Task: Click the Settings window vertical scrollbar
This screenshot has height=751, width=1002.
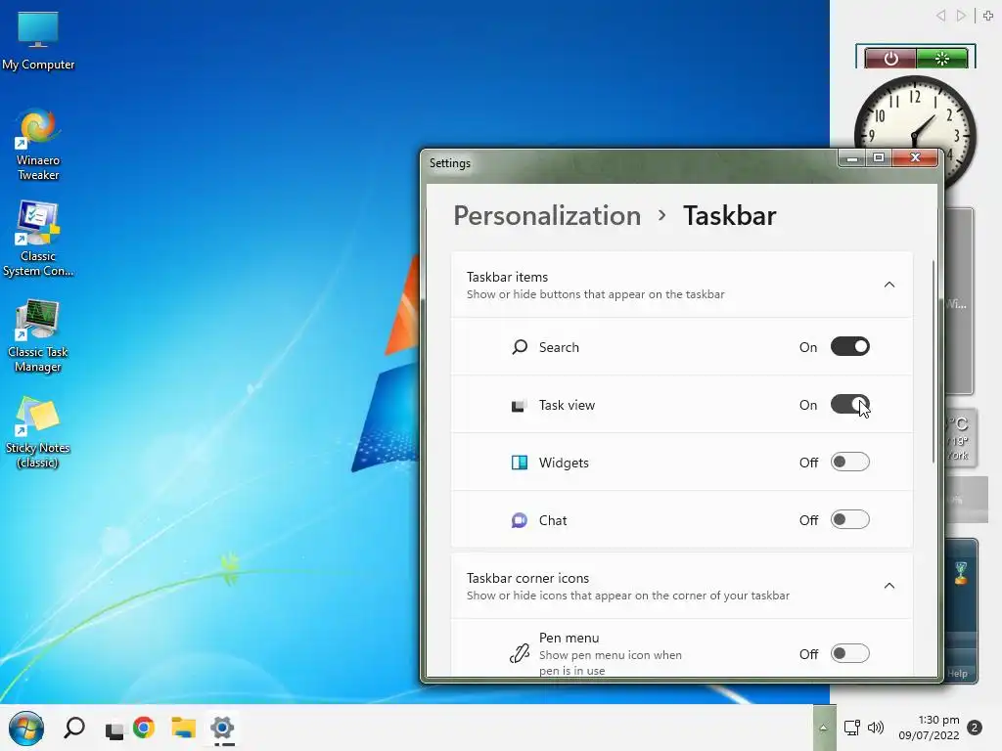Action: [934, 362]
